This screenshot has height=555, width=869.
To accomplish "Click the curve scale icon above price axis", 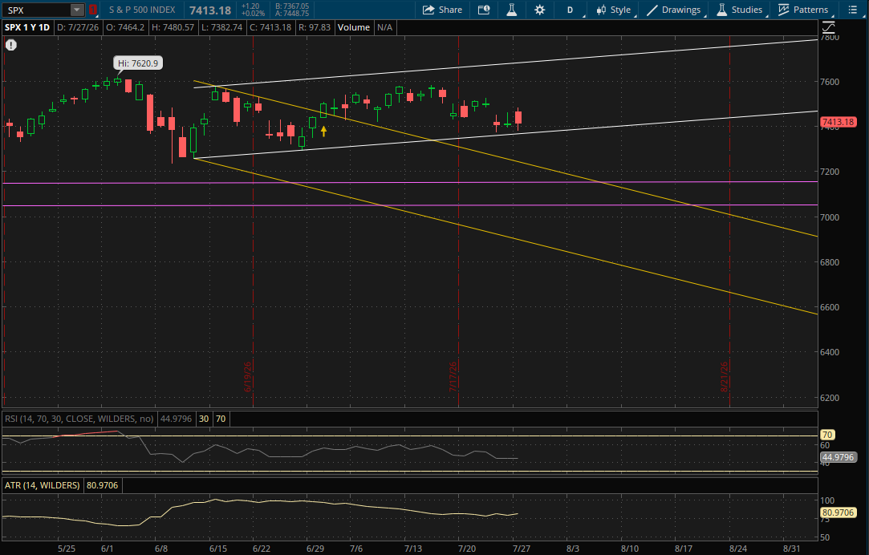I will click(828, 27).
